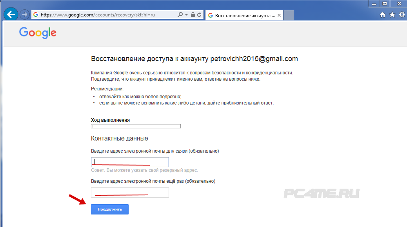Select the Восстановление аккаунта tab
Image resolution: width=407 pixels, height=227 pixels.
click(x=245, y=15)
